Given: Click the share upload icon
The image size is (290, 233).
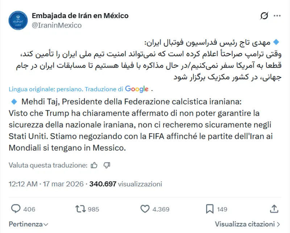Looking at the screenshot, I should click(274, 209).
